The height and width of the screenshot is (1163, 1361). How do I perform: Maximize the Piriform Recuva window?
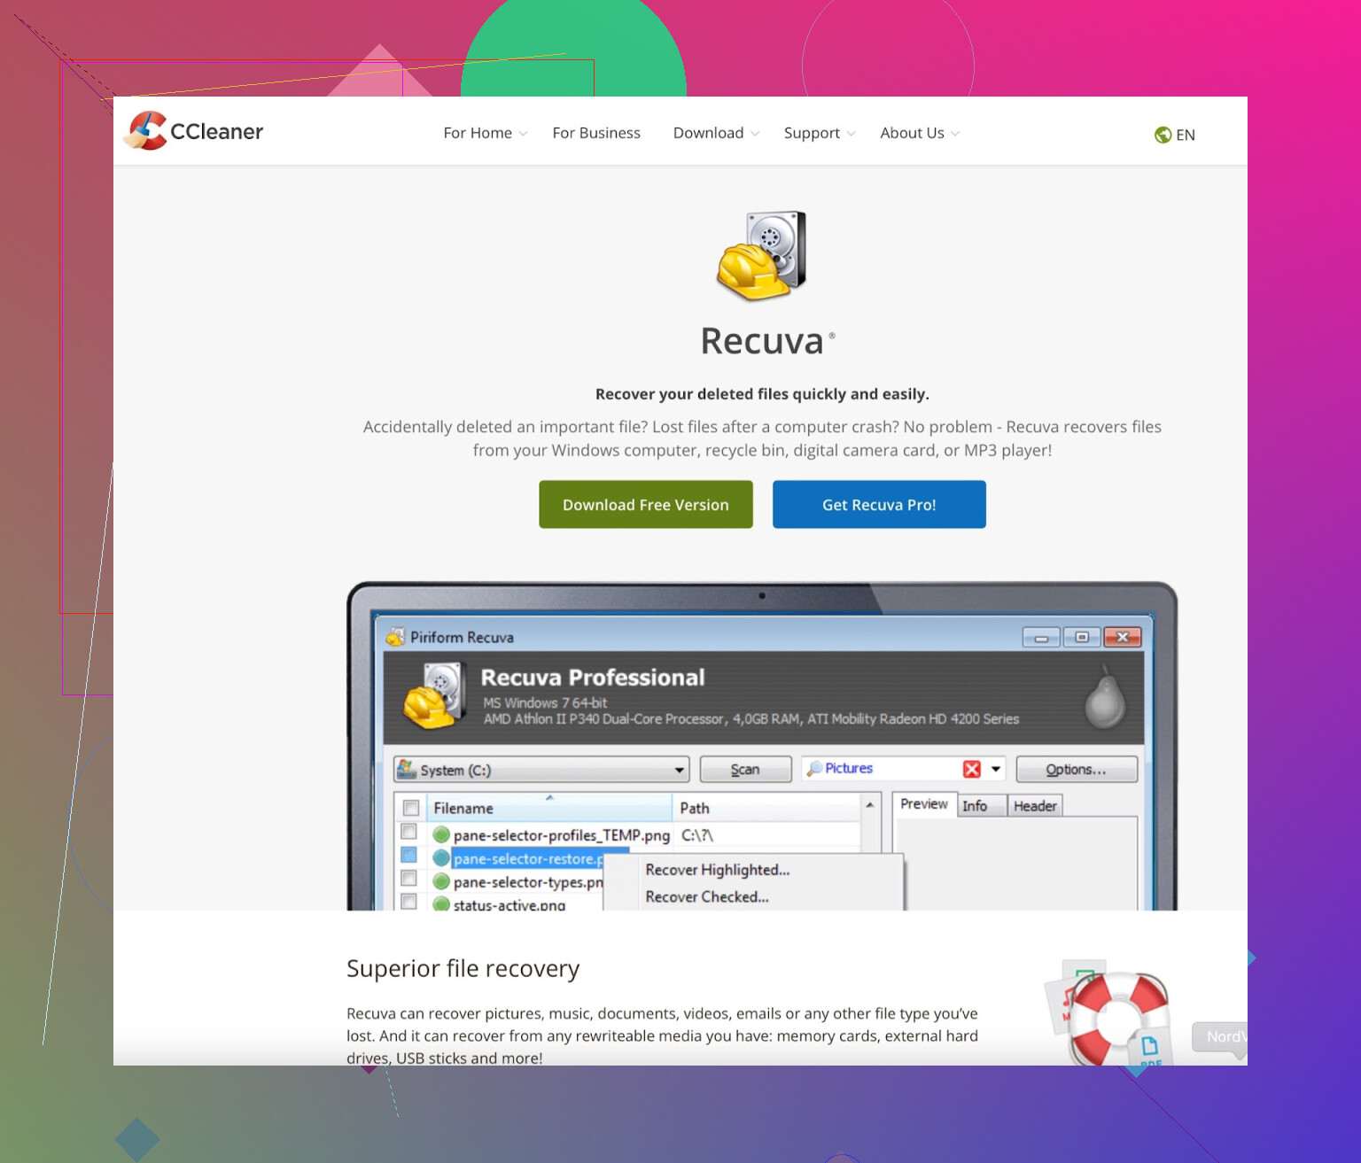pyautogui.click(x=1081, y=637)
